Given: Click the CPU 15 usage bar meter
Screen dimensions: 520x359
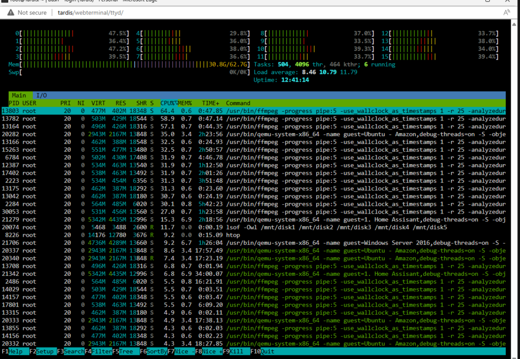Looking at the screenshot, I should tap(440, 57).
